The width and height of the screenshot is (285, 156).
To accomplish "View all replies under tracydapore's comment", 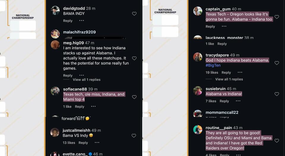I will point(229,79).
